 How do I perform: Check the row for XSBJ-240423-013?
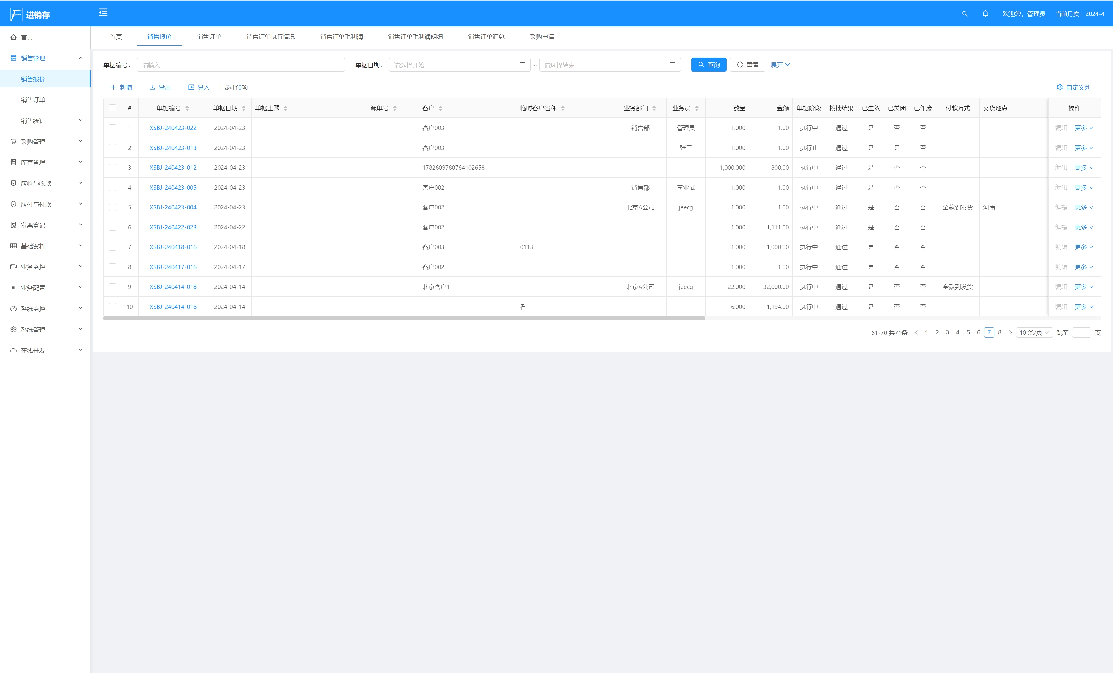tap(112, 148)
